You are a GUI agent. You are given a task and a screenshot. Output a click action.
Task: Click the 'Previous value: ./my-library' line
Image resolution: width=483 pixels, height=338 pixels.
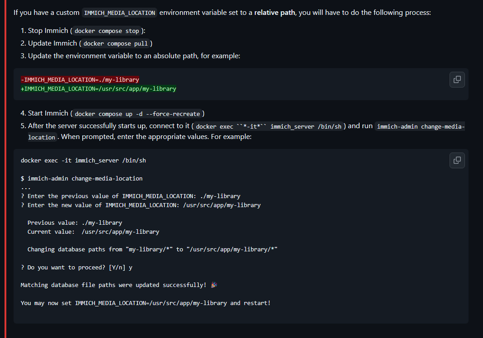(x=75, y=222)
